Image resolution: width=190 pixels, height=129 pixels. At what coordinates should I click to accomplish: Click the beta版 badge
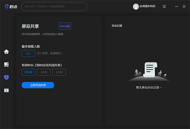(65, 26)
